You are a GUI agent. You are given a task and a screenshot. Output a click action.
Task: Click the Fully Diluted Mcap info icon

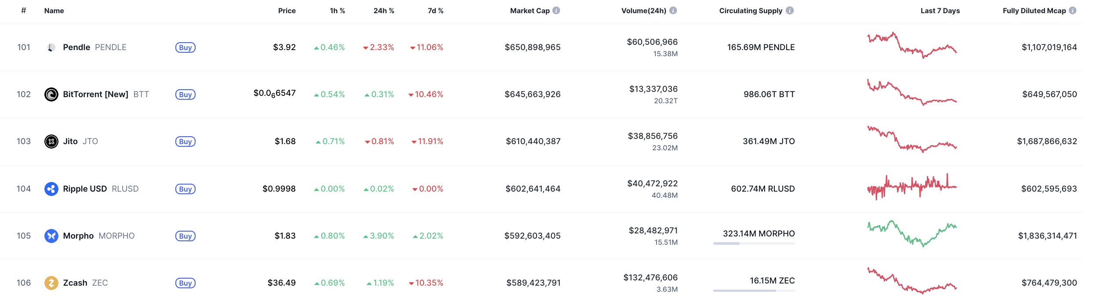click(1073, 11)
